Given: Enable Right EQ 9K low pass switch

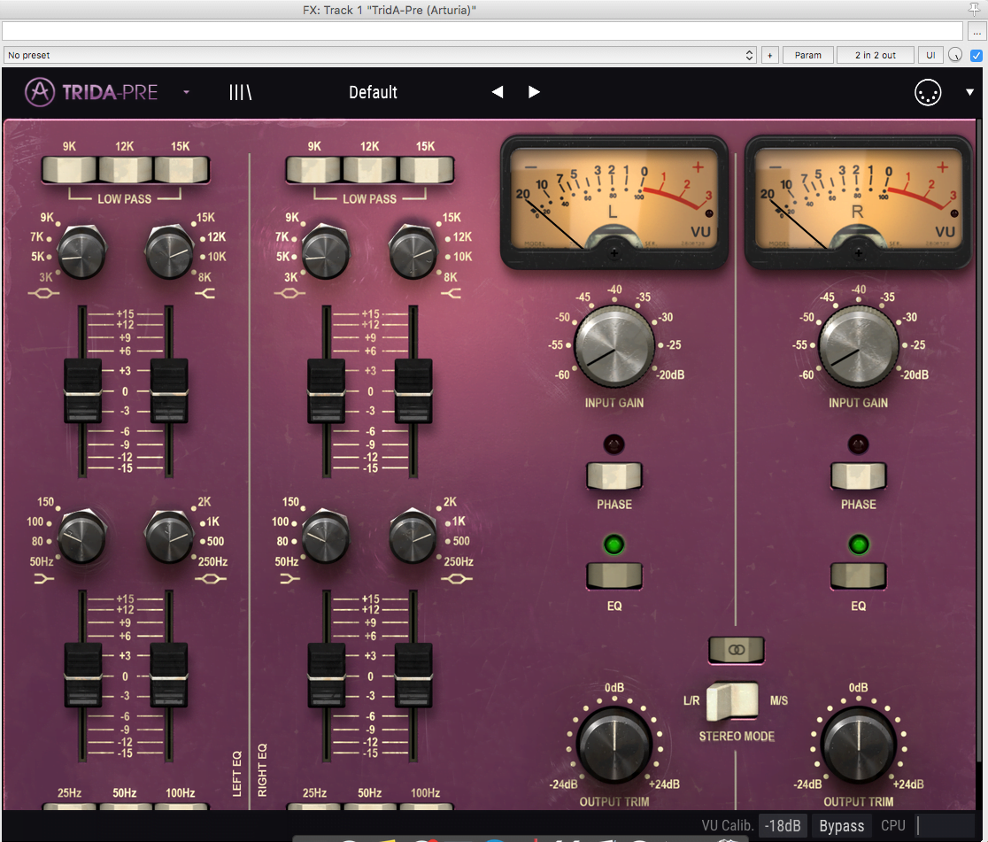Looking at the screenshot, I should coord(314,170).
